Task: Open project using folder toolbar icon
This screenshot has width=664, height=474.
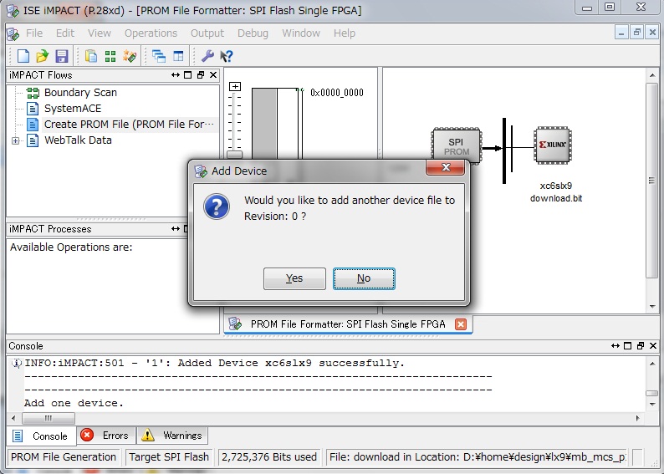Action: pos(43,56)
